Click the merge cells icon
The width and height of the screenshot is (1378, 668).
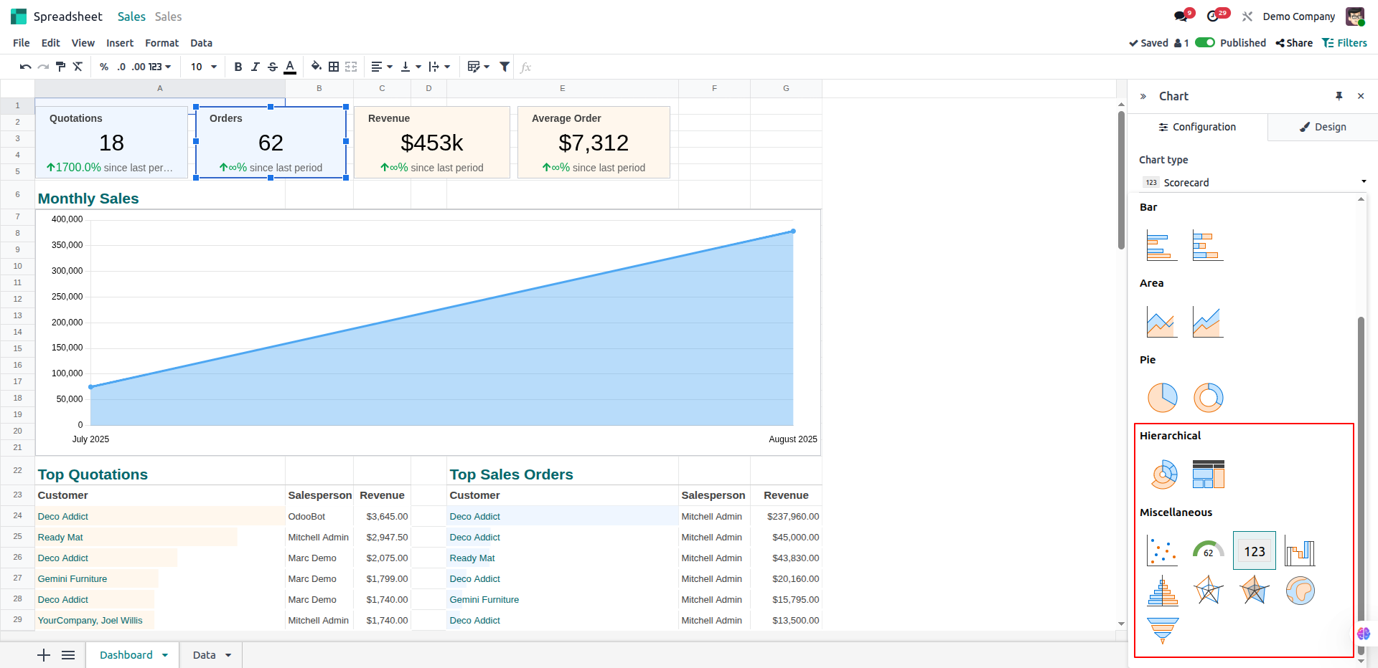tap(351, 67)
